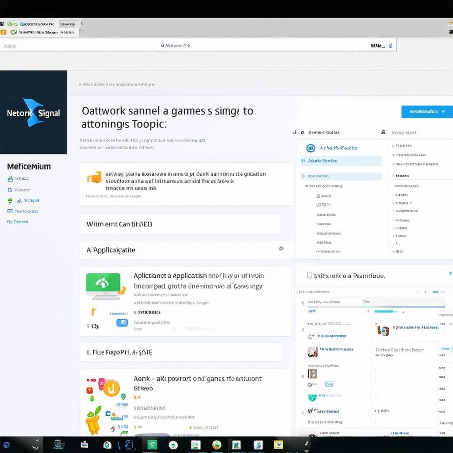
Task: Expand the 'Witm emt Can til MED' section
Action: (x=180, y=224)
